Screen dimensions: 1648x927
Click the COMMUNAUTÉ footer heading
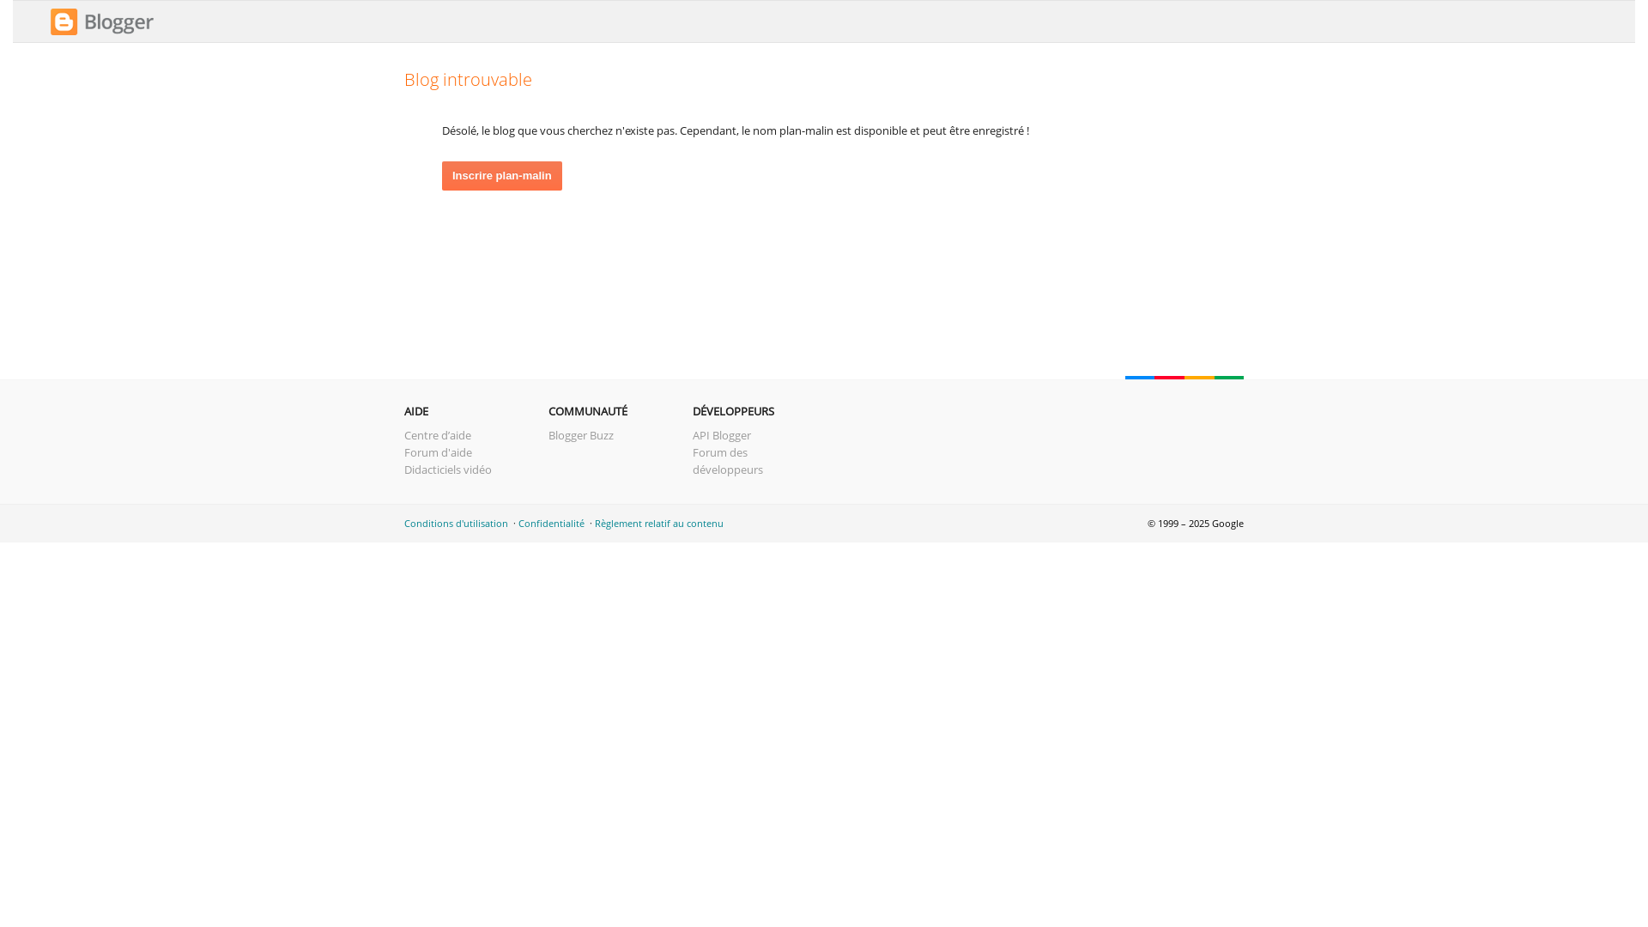click(587, 411)
